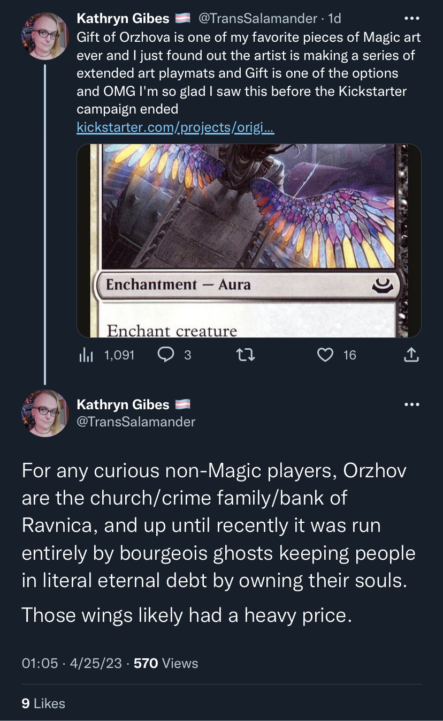Retweet using the arrows icon

[246, 355]
